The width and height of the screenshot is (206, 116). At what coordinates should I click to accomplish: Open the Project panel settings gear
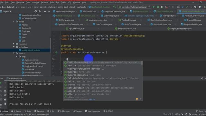pos(45,12)
